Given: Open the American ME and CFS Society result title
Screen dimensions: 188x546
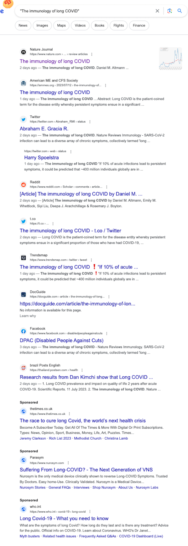Looking at the screenshot, I should pos(55,93).
